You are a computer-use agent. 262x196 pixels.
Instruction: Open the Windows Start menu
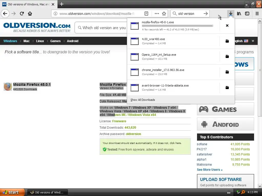[x=12, y=192]
